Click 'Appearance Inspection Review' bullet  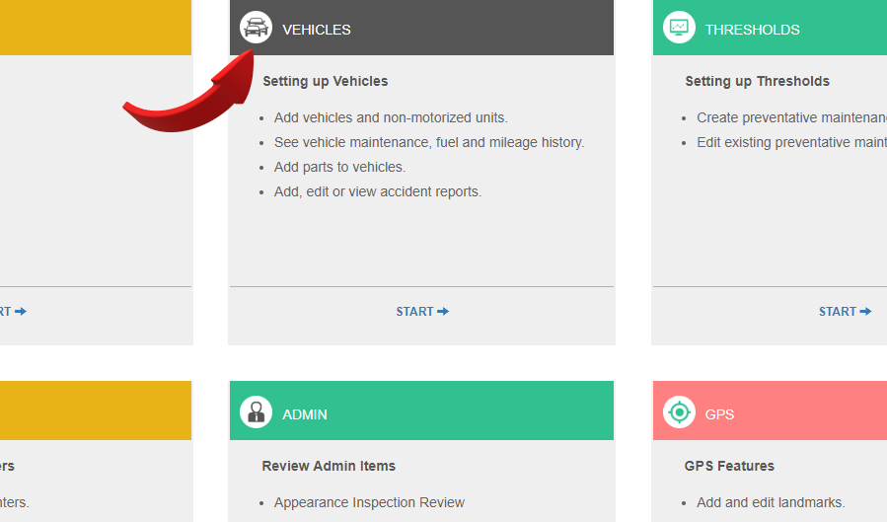tap(369, 503)
